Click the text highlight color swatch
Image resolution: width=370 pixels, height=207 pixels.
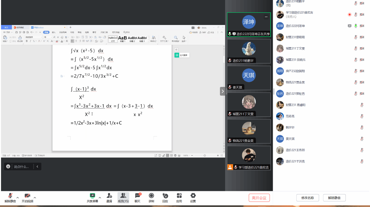click(x=57, y=41)
